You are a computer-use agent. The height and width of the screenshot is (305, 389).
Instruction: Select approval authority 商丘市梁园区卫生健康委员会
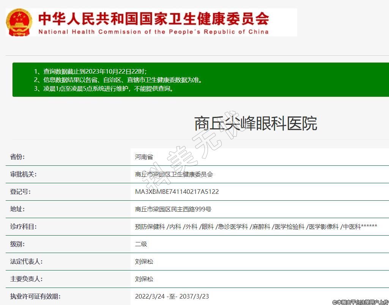(x=174, y=174)
